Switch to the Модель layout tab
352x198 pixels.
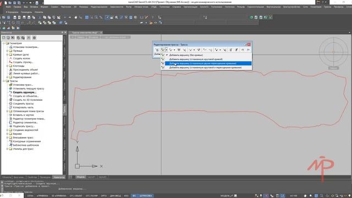click(x=80, y=177)
